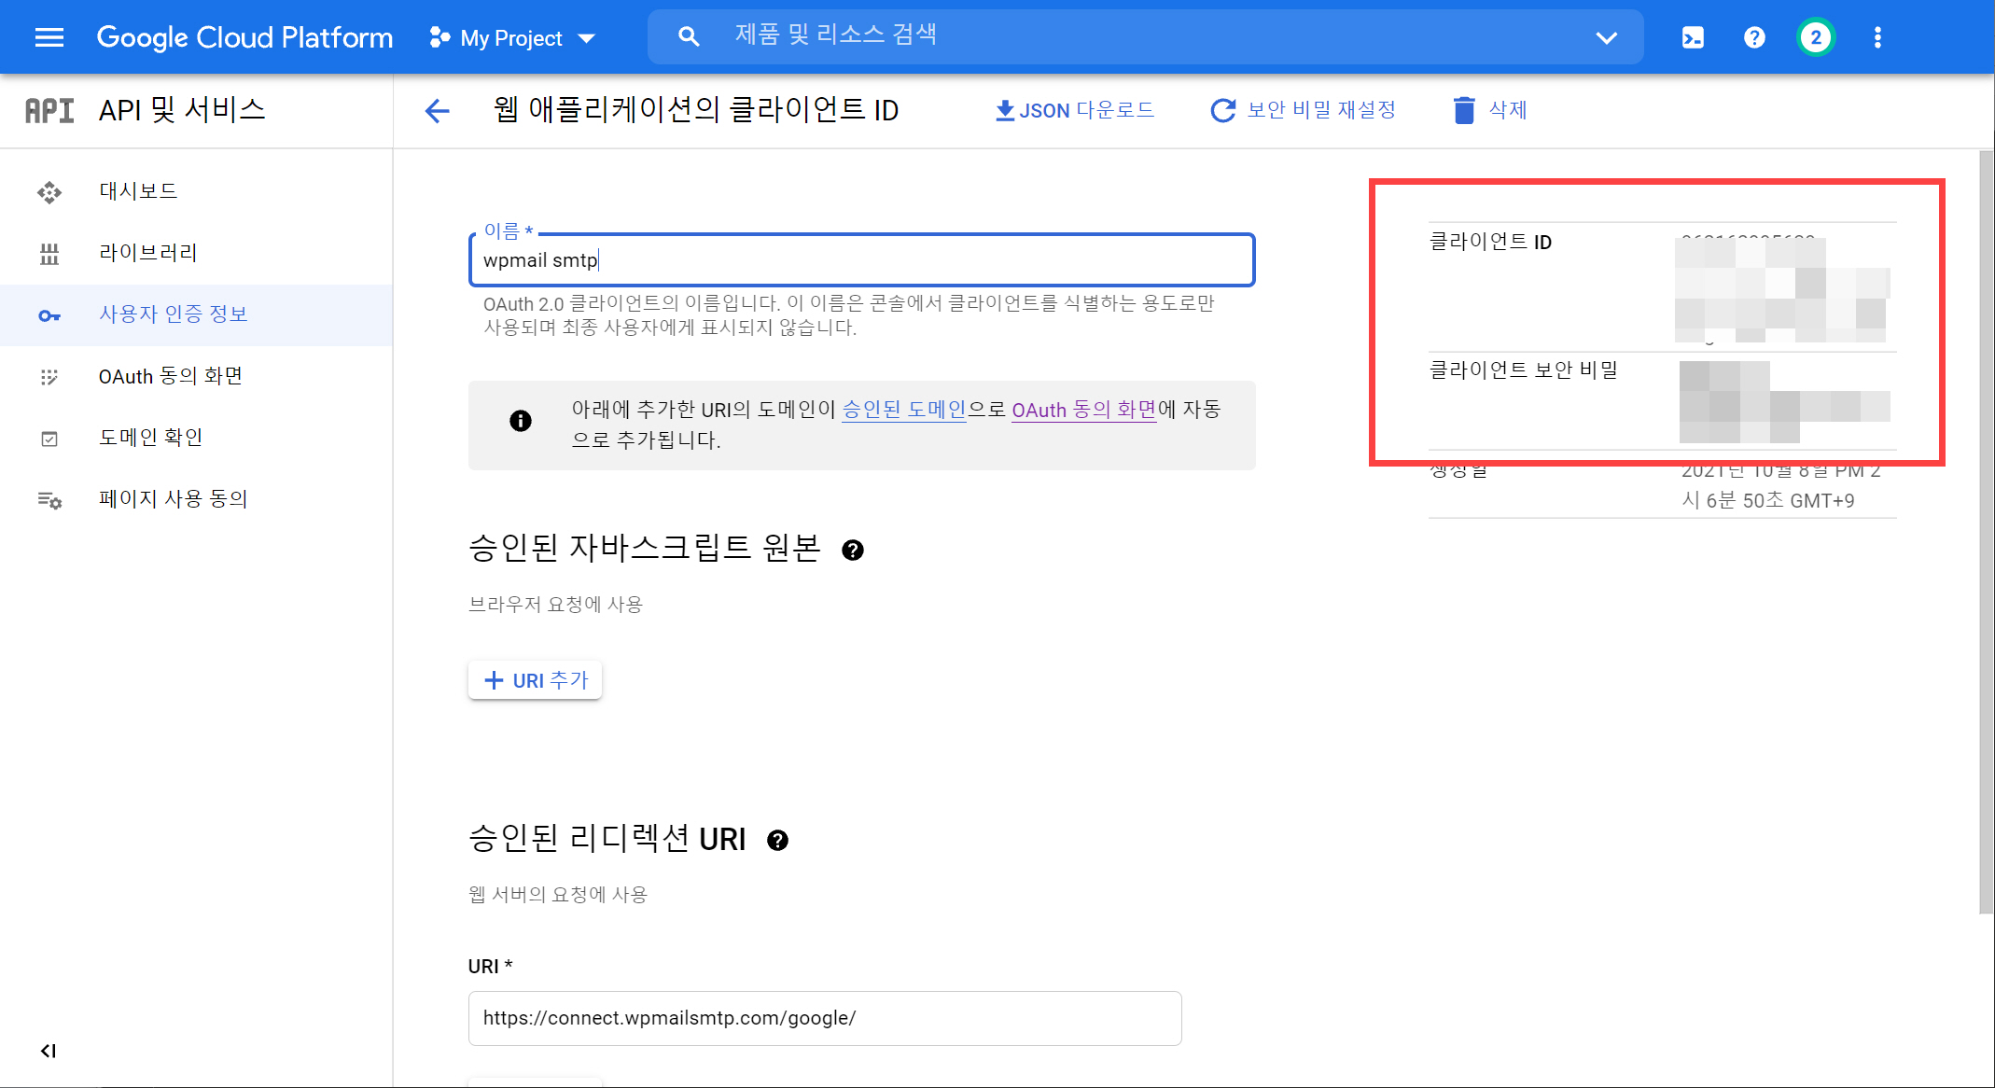
Task: Open the three-dot more options menu
Action: (x=1877, y=37)
